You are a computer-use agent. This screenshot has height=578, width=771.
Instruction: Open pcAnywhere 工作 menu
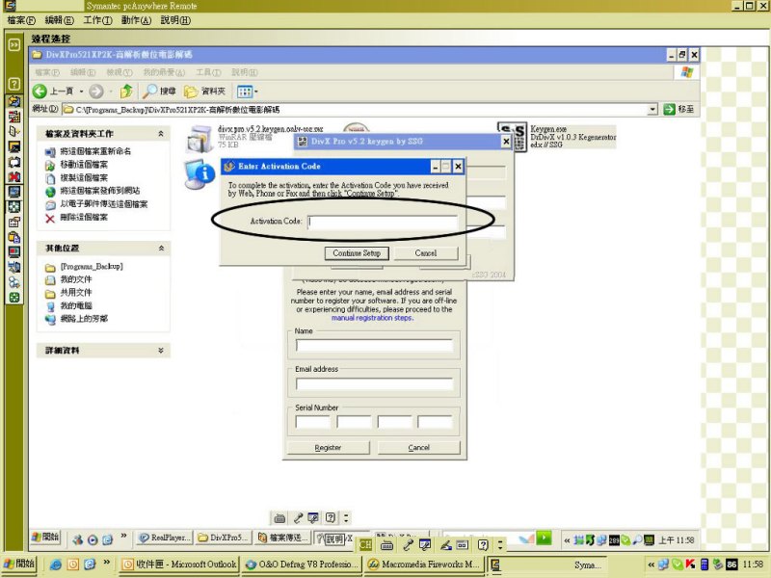click(97, 20)
